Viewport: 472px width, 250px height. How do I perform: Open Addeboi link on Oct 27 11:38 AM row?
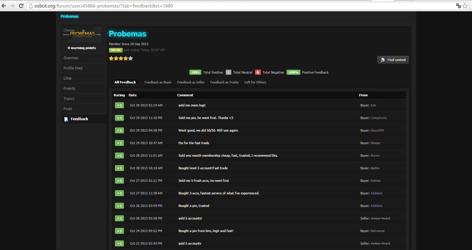(x=377, y=193)
